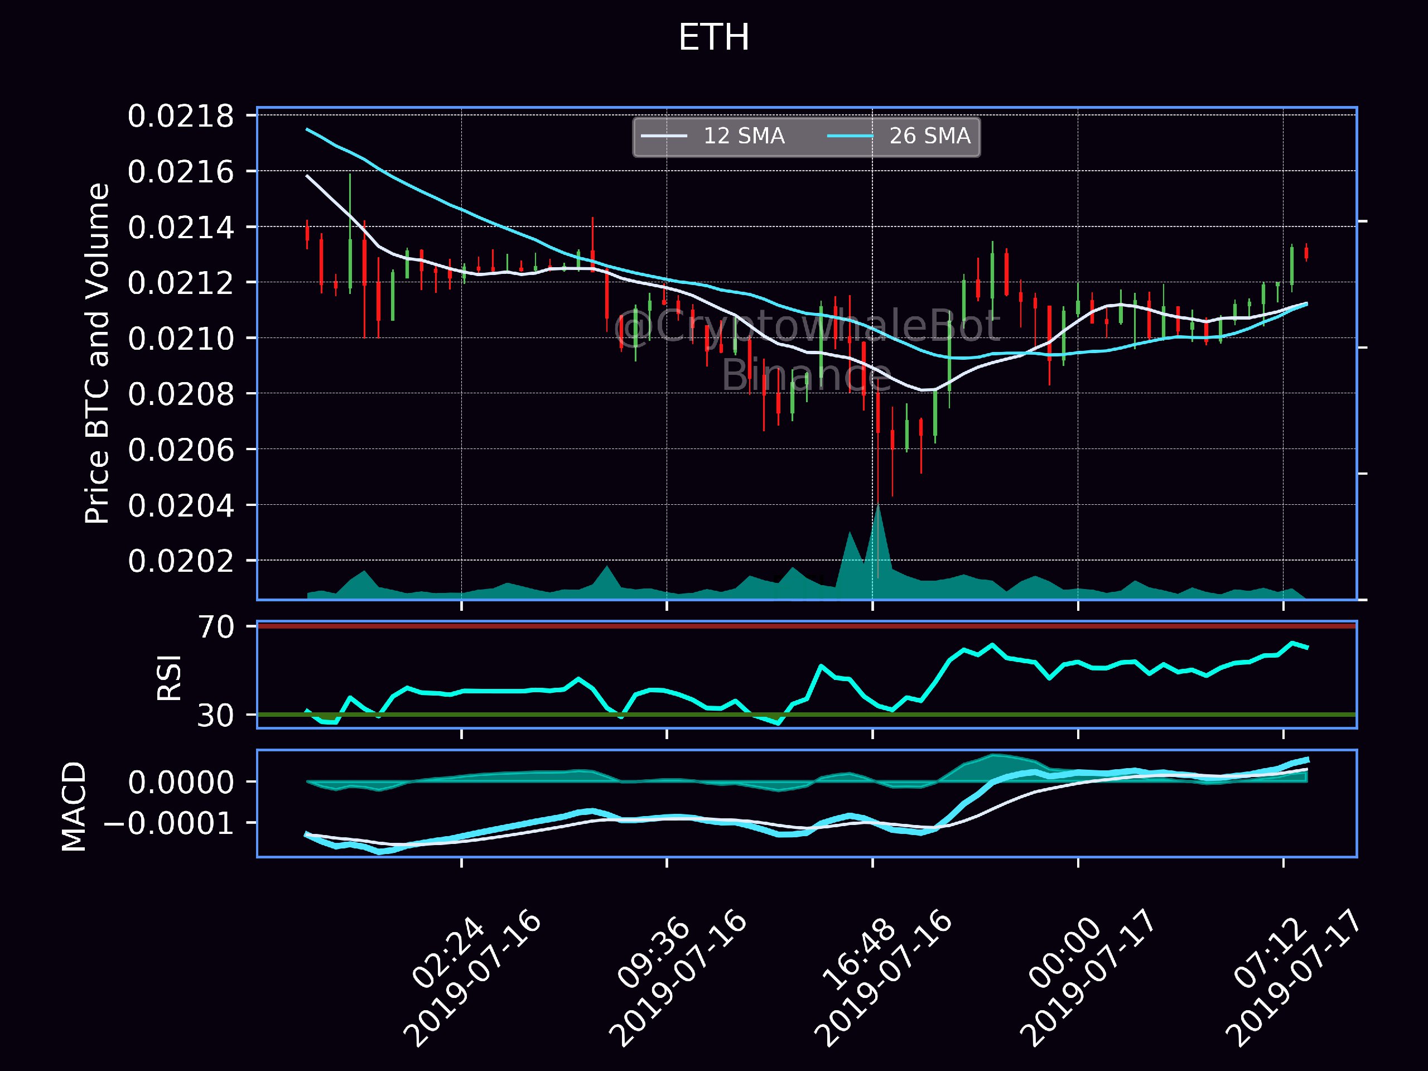
Task: Click the MACD 0.0000 axis label
Action: (x=181, y=783)
